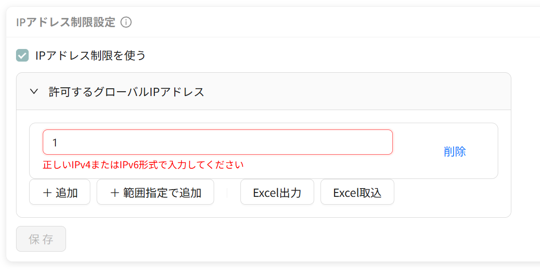Click the 許可するグローバルIPアドレス header title
Screen dimensions: 540x273
[x=126, y=92]
